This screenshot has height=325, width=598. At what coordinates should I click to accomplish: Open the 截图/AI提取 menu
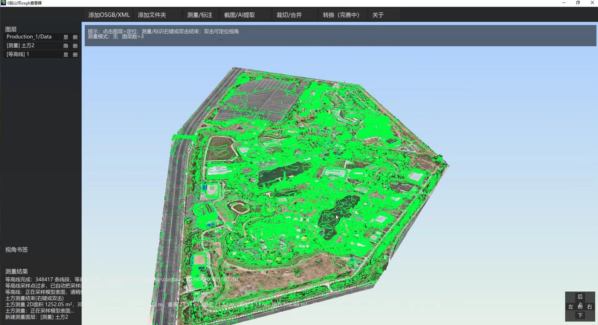point(240,15)
